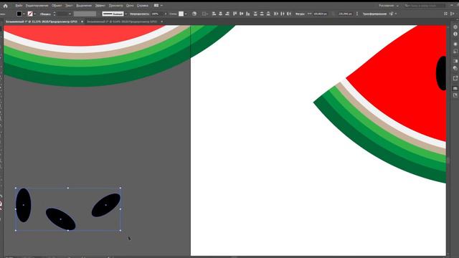The height and width of the screenshot is (258, 459).
Task: Select the upright black seed ellipse on left
Action: [24, 205]
